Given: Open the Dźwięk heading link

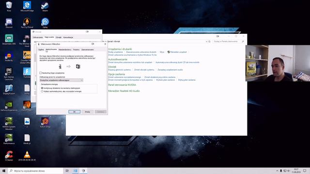Looking at the screenshot, I should pyautogui.click(x=112, y=67).
